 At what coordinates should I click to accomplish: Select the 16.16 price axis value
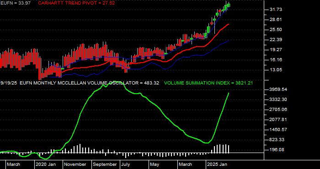[276, 60]
